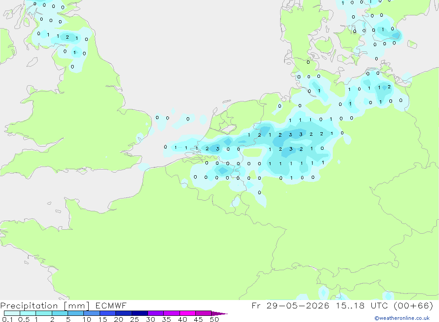Viewport: 439px width, 322px height.
Task: Click the legend label "0.1"
Action: [x=7, y=319]
